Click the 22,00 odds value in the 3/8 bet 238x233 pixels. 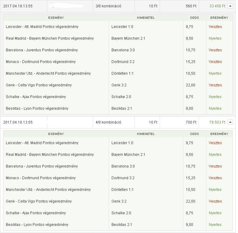[x=190, y=85]
